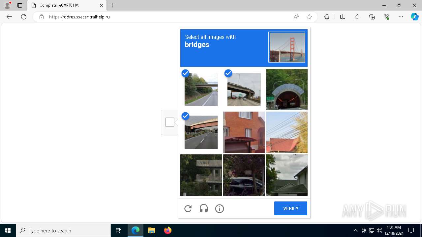Open the clock showing 1:01 AM
This screenshot has height=237, width=422.
tap(394, 230)
